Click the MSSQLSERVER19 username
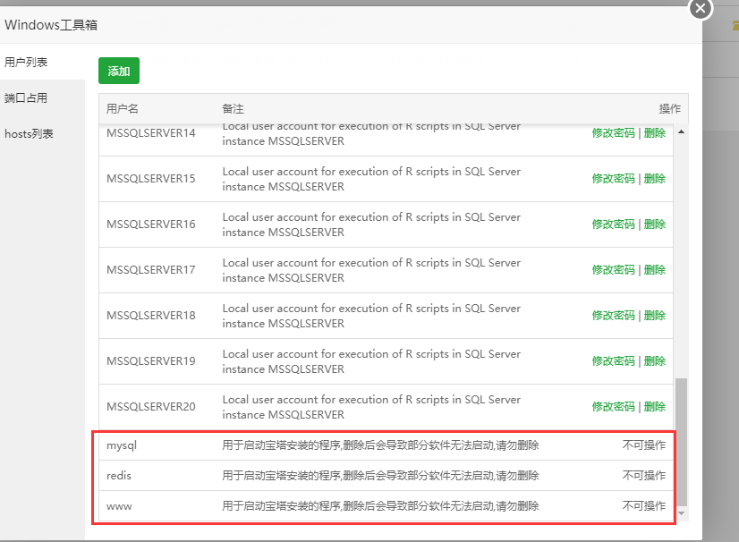The height and width of the screenshot is (542, 739). point(151,361)
